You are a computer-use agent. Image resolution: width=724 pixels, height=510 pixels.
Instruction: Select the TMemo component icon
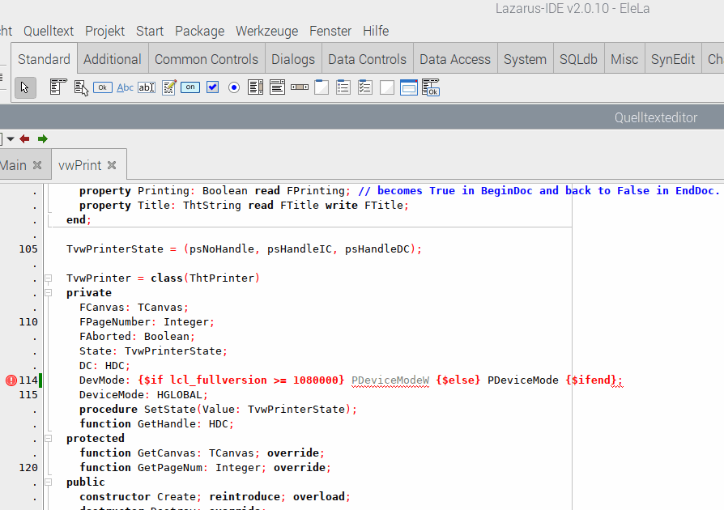168,87
